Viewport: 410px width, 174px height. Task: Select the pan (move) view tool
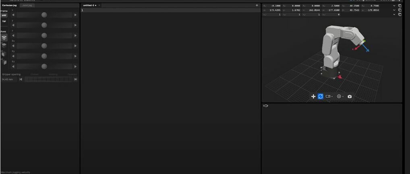click(x=313, y=96)
